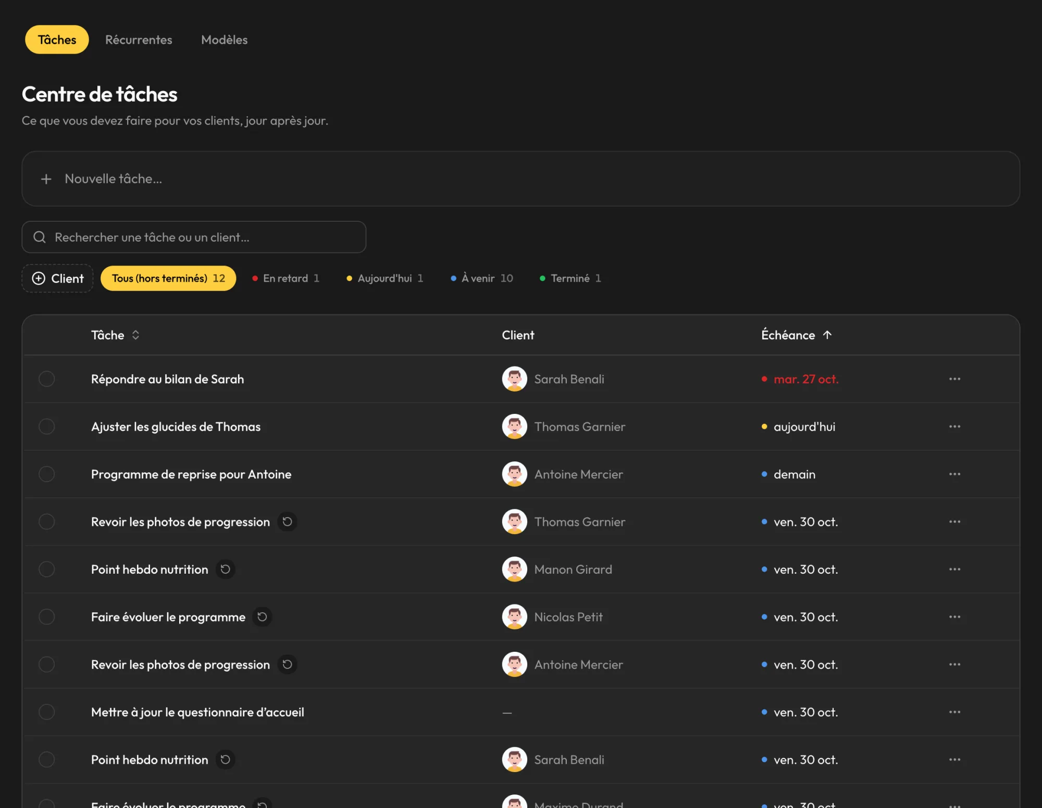Click Antoine Mercier's avatar on Programme de reprise row
The image size is (1042, 808).
pyautogui.click(x=514, y=474)
